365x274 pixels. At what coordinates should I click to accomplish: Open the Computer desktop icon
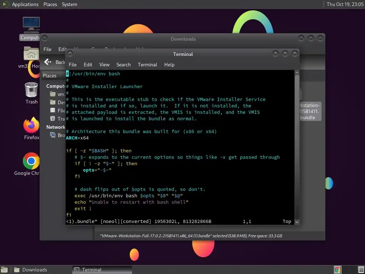point(31,25)
